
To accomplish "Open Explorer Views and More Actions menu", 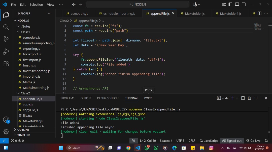I will (50, 13).
